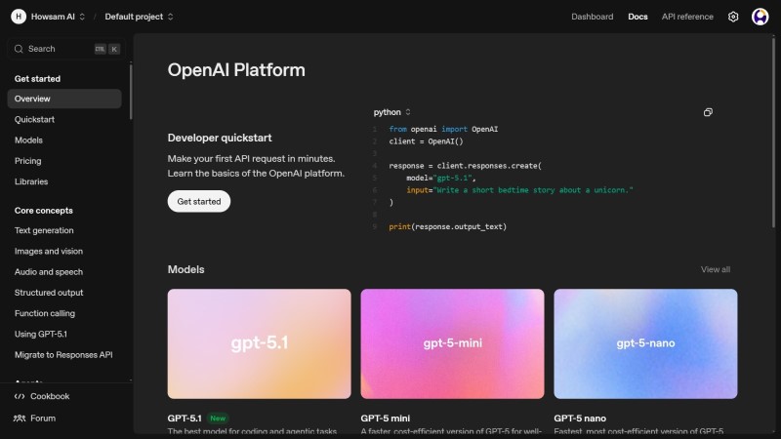The height and width of the screenshot is (439, 781).
Task: Click the Developer quickstart heading
Action: point(220,138)
